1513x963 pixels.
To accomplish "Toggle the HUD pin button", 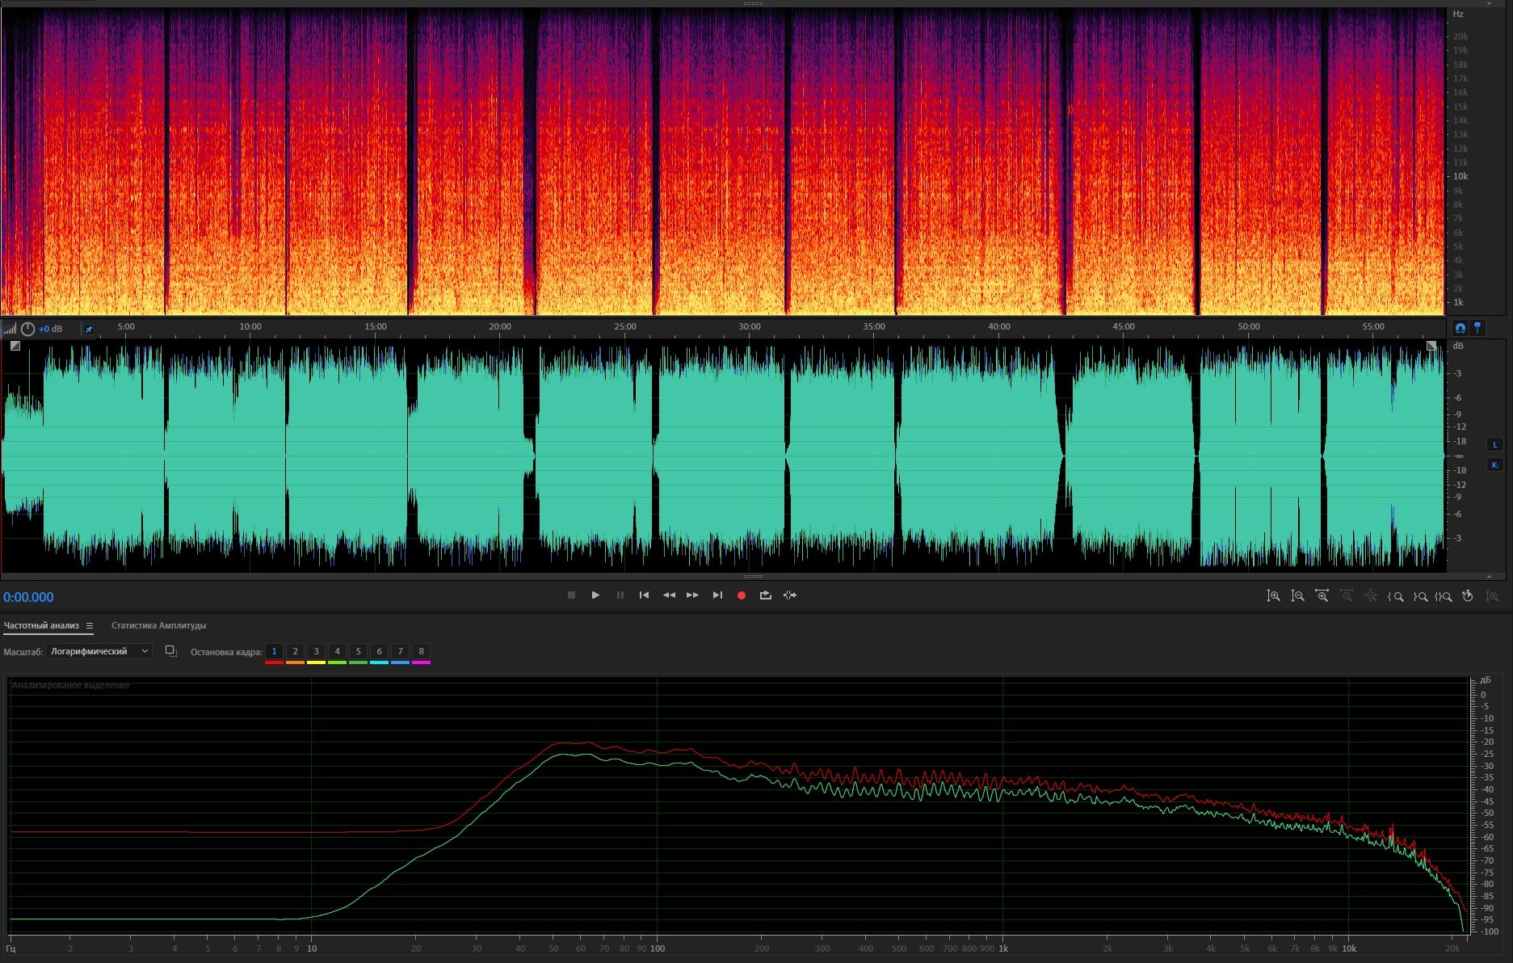I will [89, 330].
